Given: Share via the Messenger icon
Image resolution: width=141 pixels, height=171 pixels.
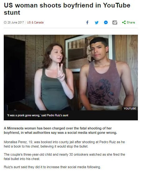Looking at the screenshot, I should [106, 23].
